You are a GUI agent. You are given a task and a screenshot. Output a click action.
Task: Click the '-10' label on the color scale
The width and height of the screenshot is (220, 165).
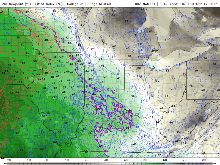28,160
